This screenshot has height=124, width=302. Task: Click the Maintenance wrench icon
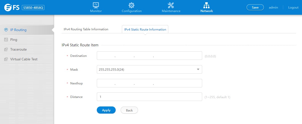(171, 5)
